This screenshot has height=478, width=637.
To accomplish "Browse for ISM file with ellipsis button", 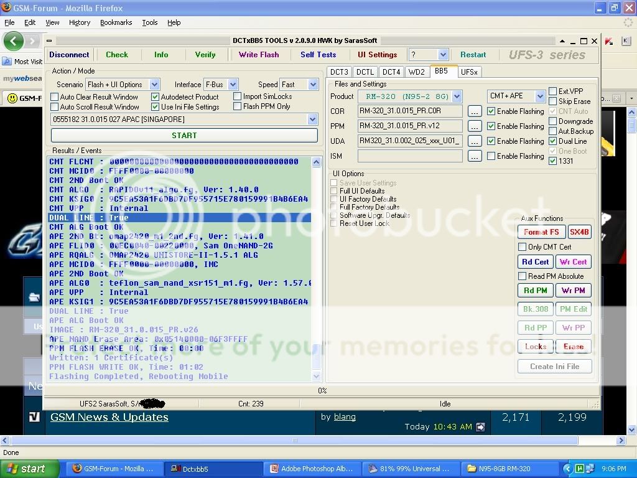I will 475,156.
